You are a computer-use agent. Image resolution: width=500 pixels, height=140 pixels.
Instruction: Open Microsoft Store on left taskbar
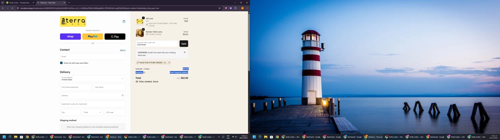tap(21, 137)
